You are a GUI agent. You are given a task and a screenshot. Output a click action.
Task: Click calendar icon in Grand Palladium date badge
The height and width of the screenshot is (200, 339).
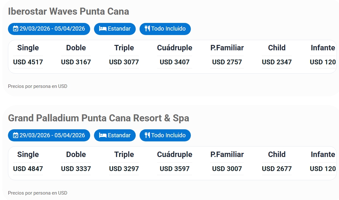pos(16,135)
